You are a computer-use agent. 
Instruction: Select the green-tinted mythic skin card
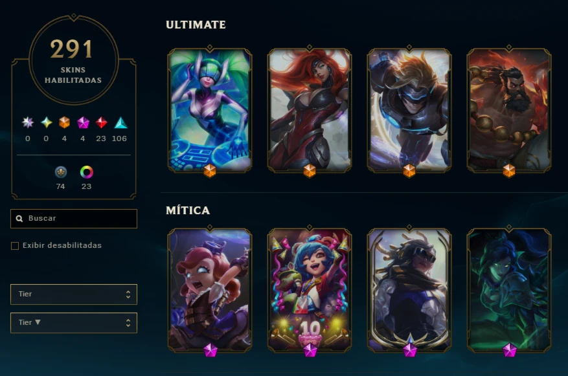509,290
